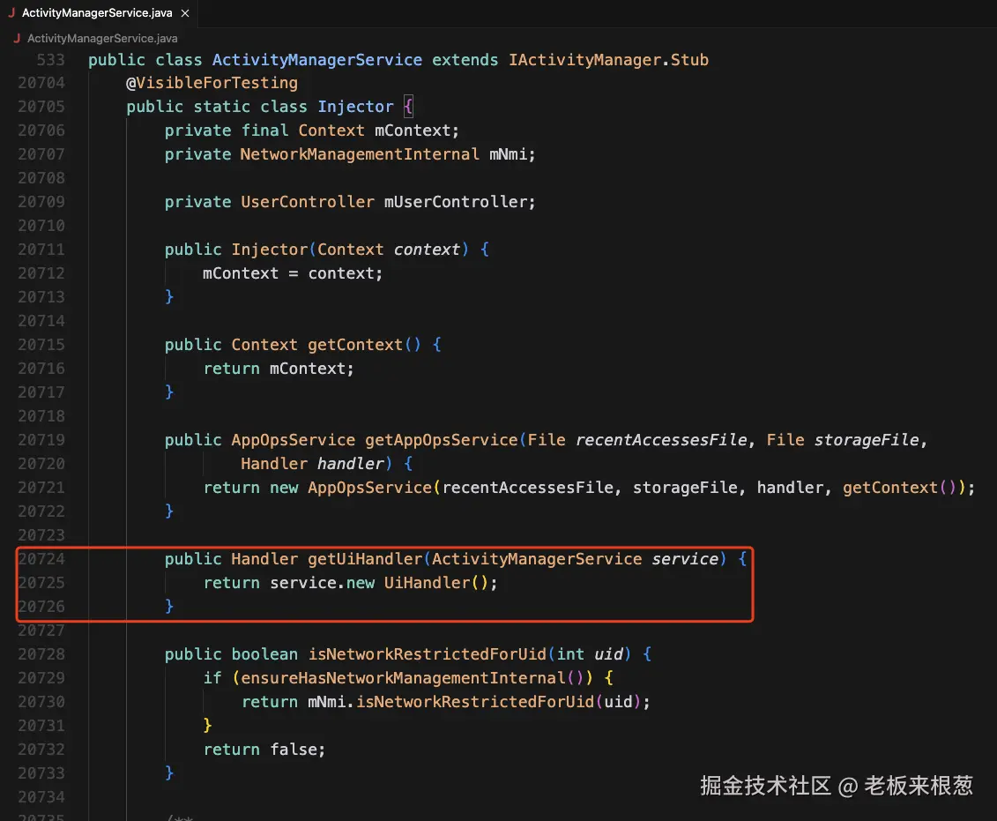The height and width of the screenshot is (821, 997).
Task: Click getAppOpsService method name
Action: click(x=442, y=440)
